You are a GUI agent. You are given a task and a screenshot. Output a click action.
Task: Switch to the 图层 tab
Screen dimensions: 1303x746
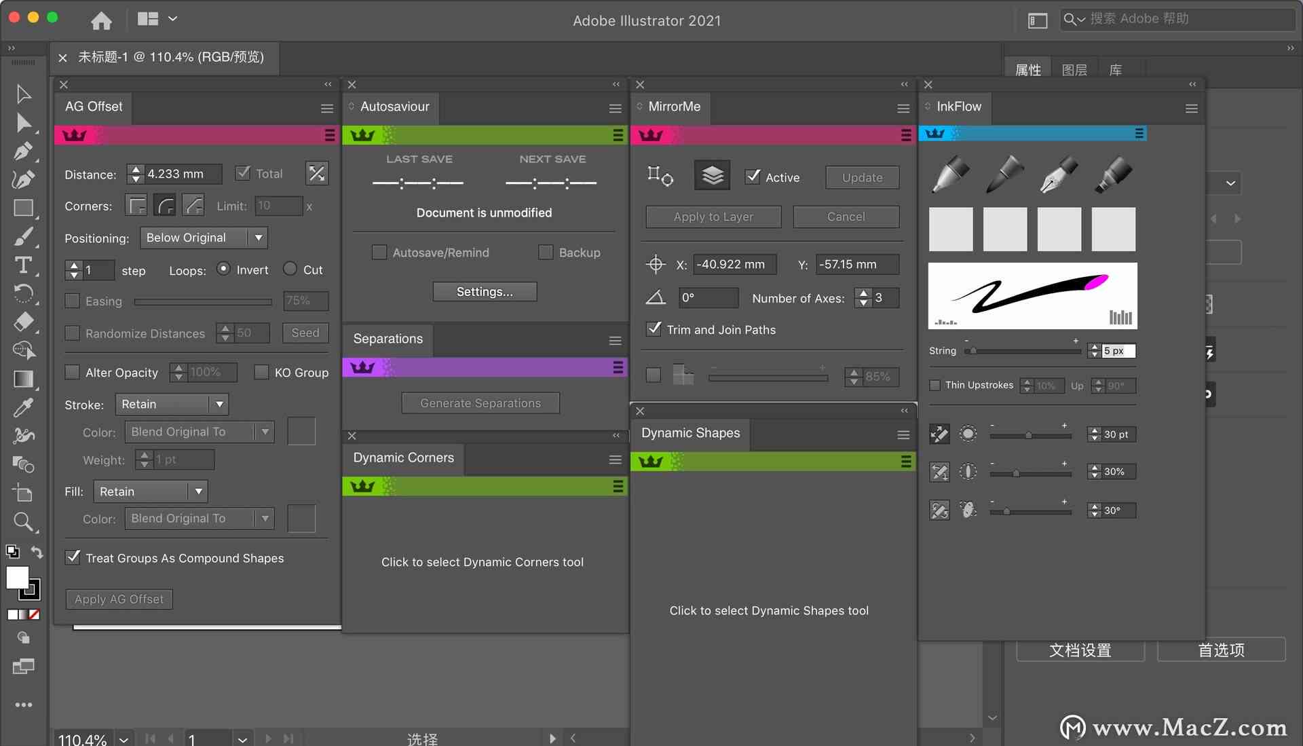pyautogui.click(x=1074, y=70)
